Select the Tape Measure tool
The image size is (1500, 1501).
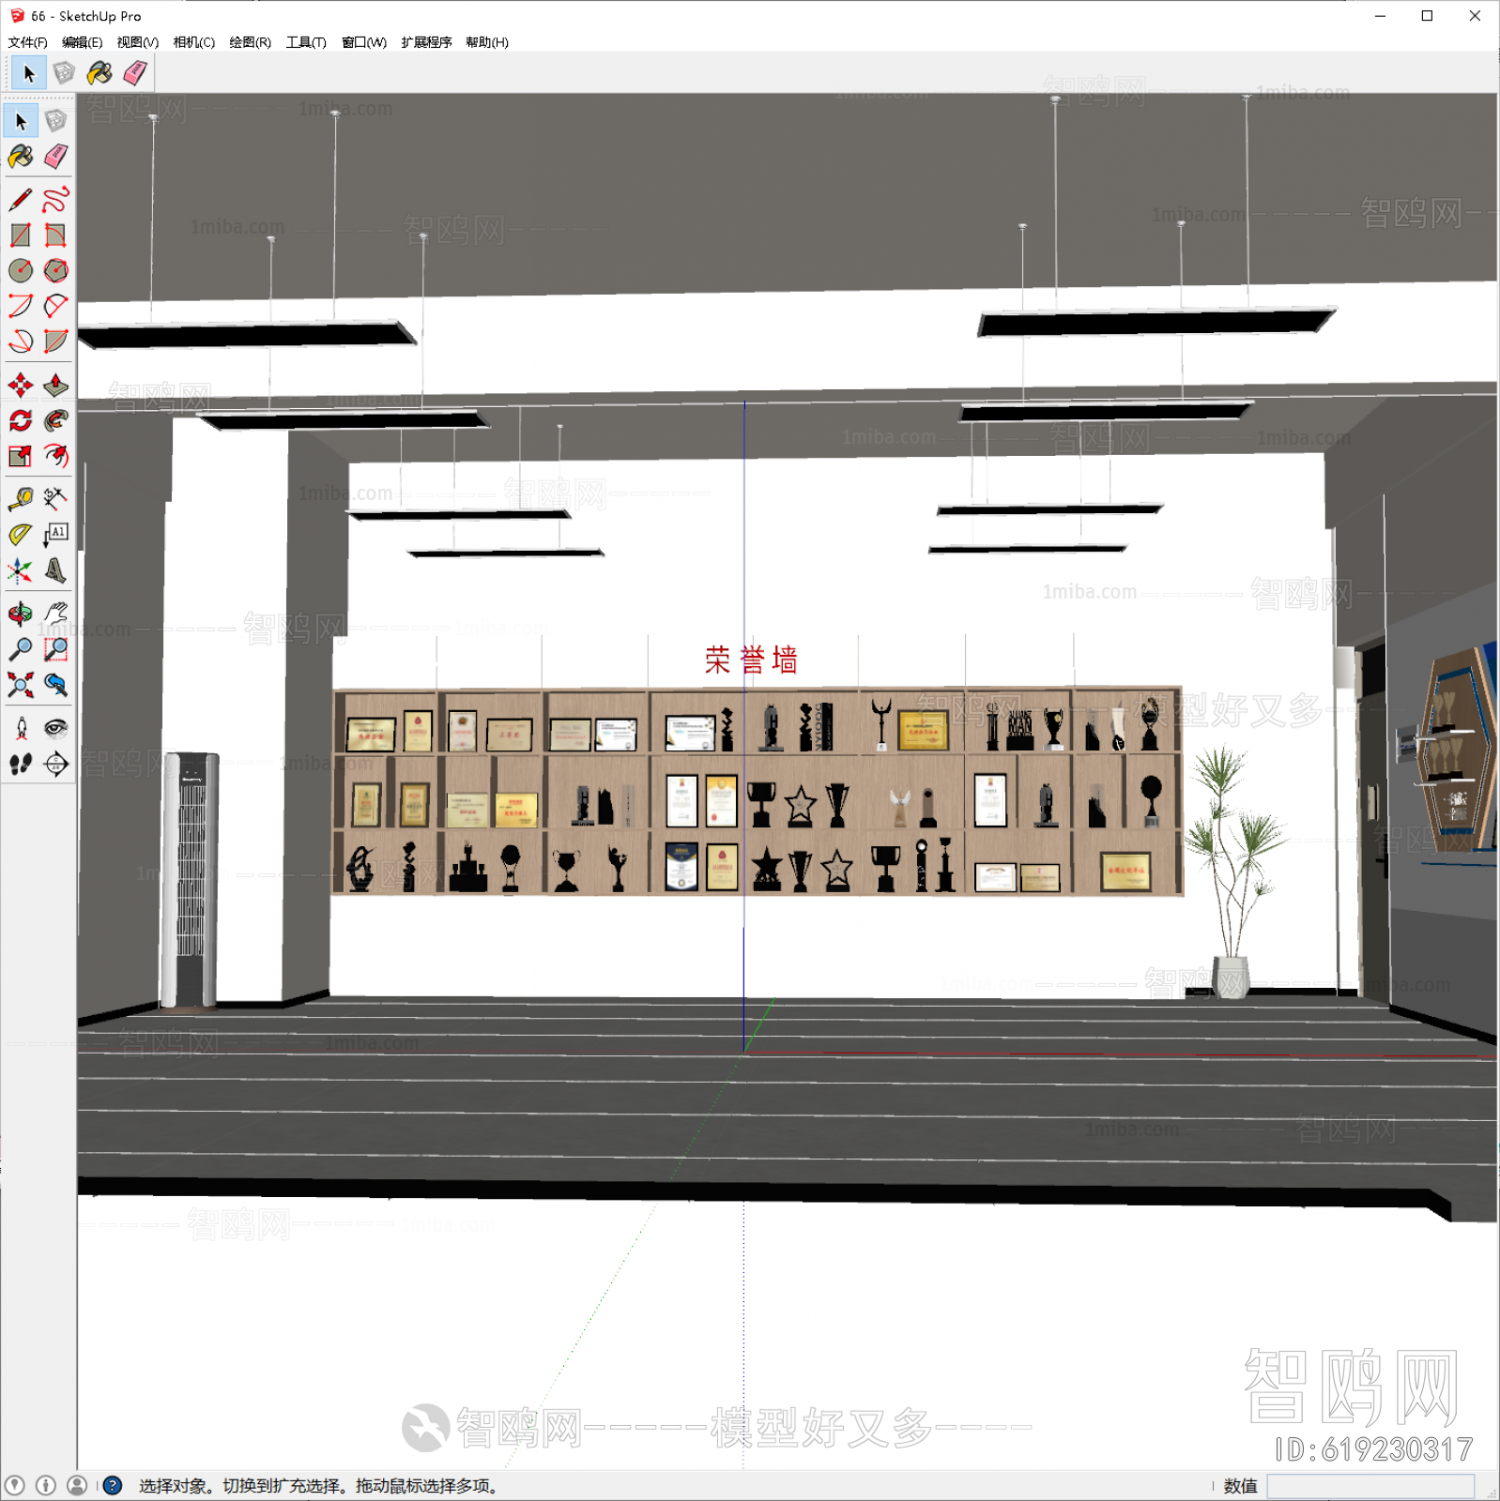click(x=21, y=498)
